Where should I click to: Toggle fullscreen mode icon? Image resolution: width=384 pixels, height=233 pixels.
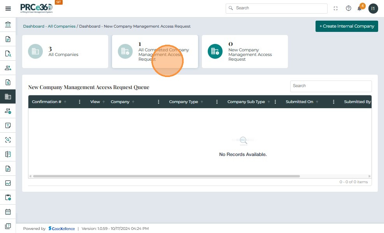(x=336, y=8)
